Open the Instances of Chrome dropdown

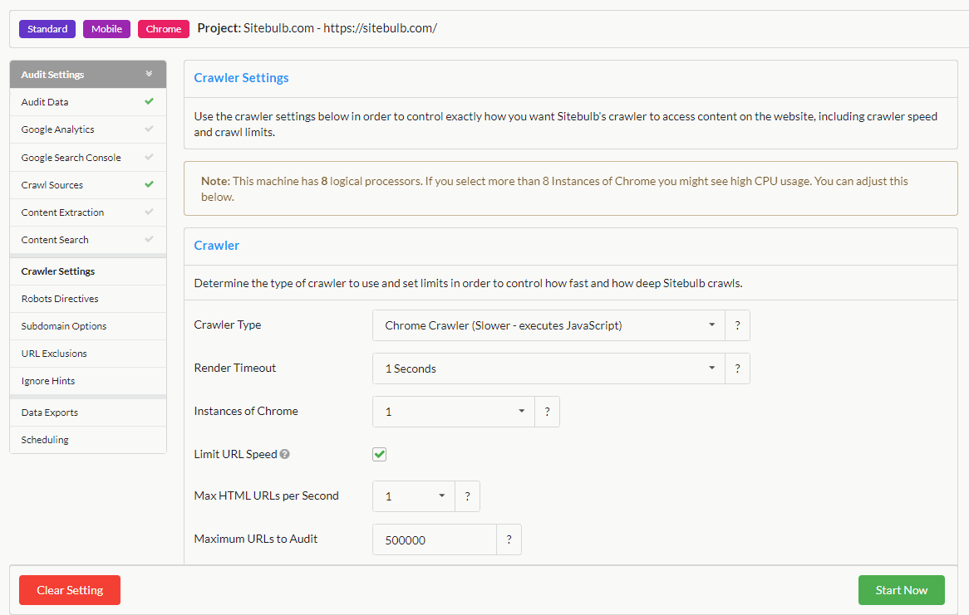pos(454,412)
